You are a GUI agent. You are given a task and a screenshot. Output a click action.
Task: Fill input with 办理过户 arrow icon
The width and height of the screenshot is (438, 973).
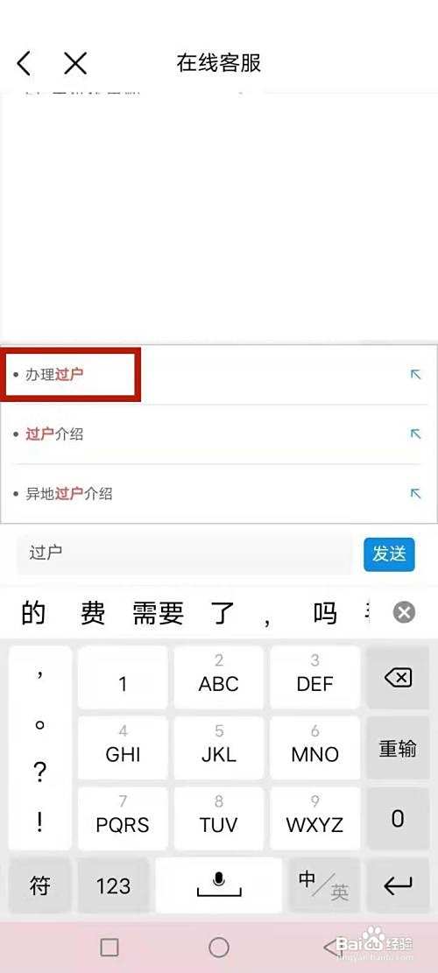click(x=416, y=375)
